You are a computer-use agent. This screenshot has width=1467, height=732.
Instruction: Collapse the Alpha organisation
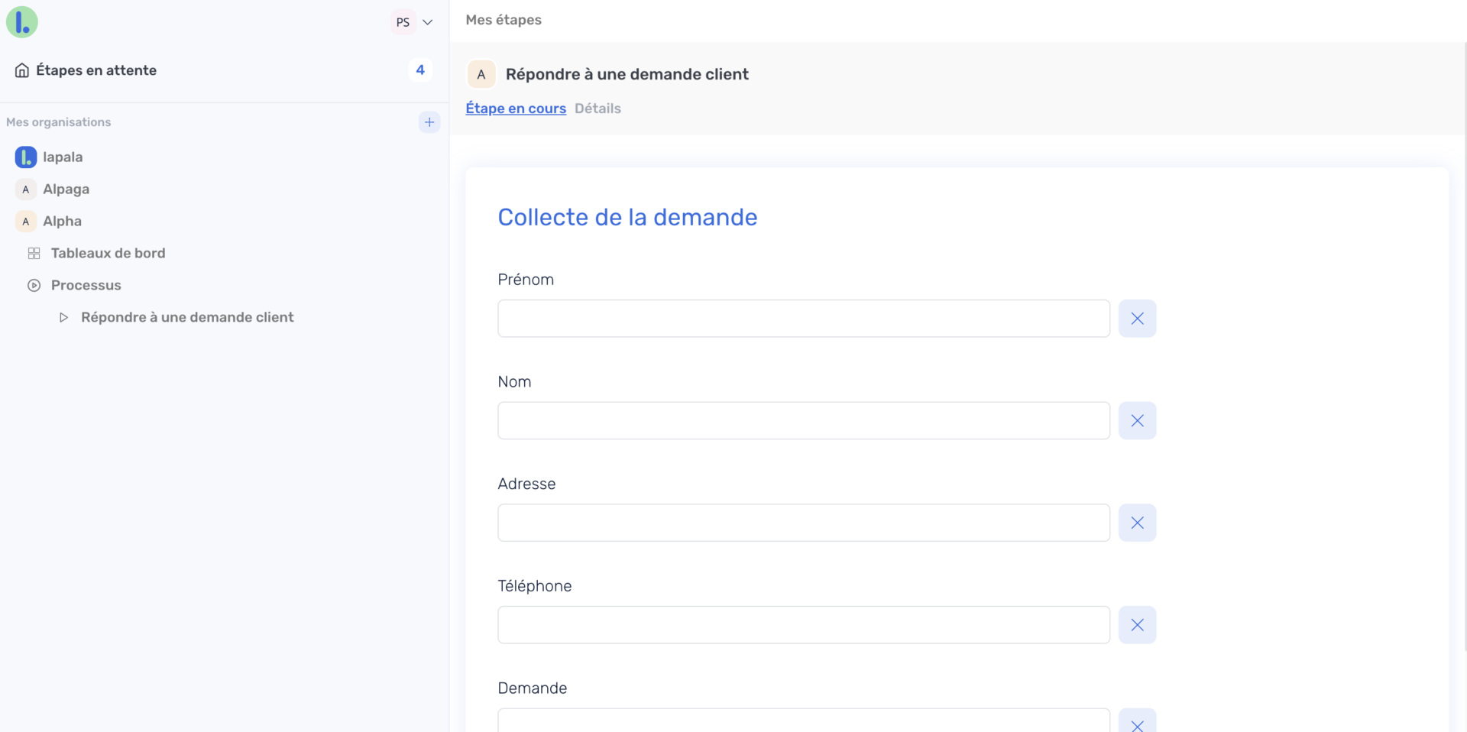pyautogui.click(x=62, y=222)
